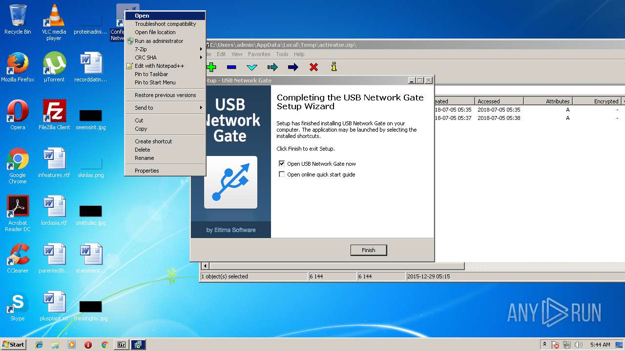The height and width of the screenshot is (351, 625).
Task: Launch Google Chrome desktop shortcut
Action: 18,166
